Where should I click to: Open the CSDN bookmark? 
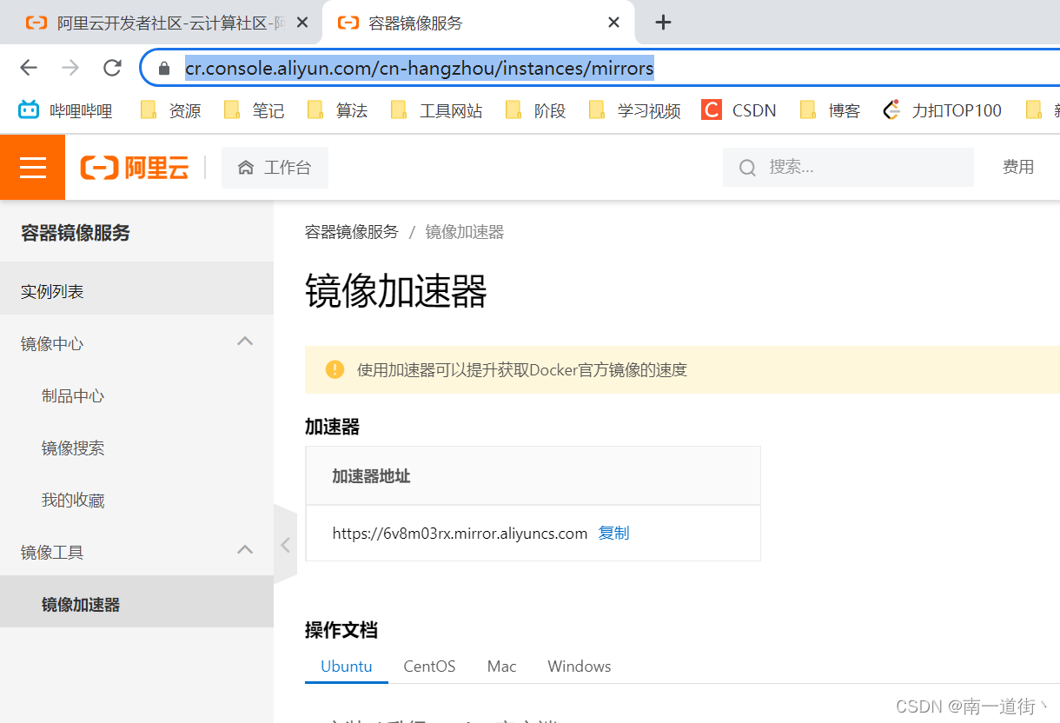click(x=739, y=110)
